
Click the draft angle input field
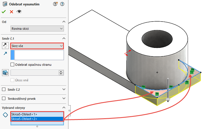pos(35,73)
